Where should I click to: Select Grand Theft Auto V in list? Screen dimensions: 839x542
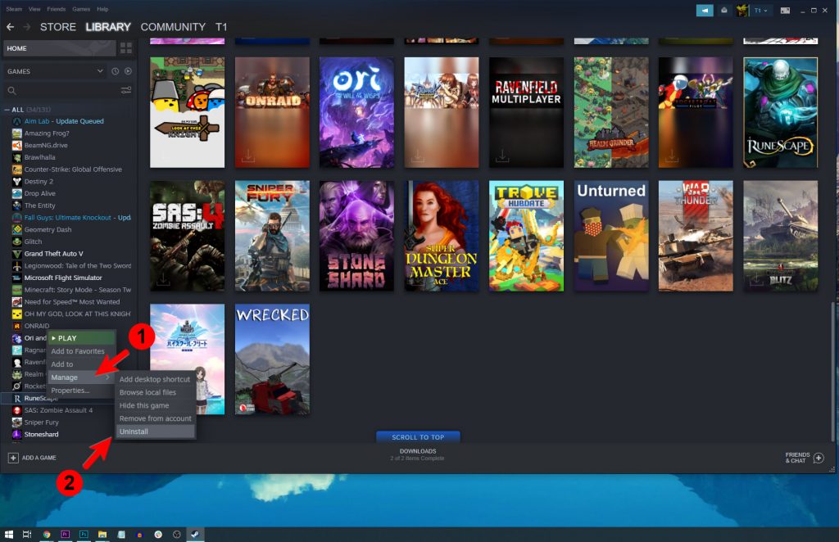(53, 254)
